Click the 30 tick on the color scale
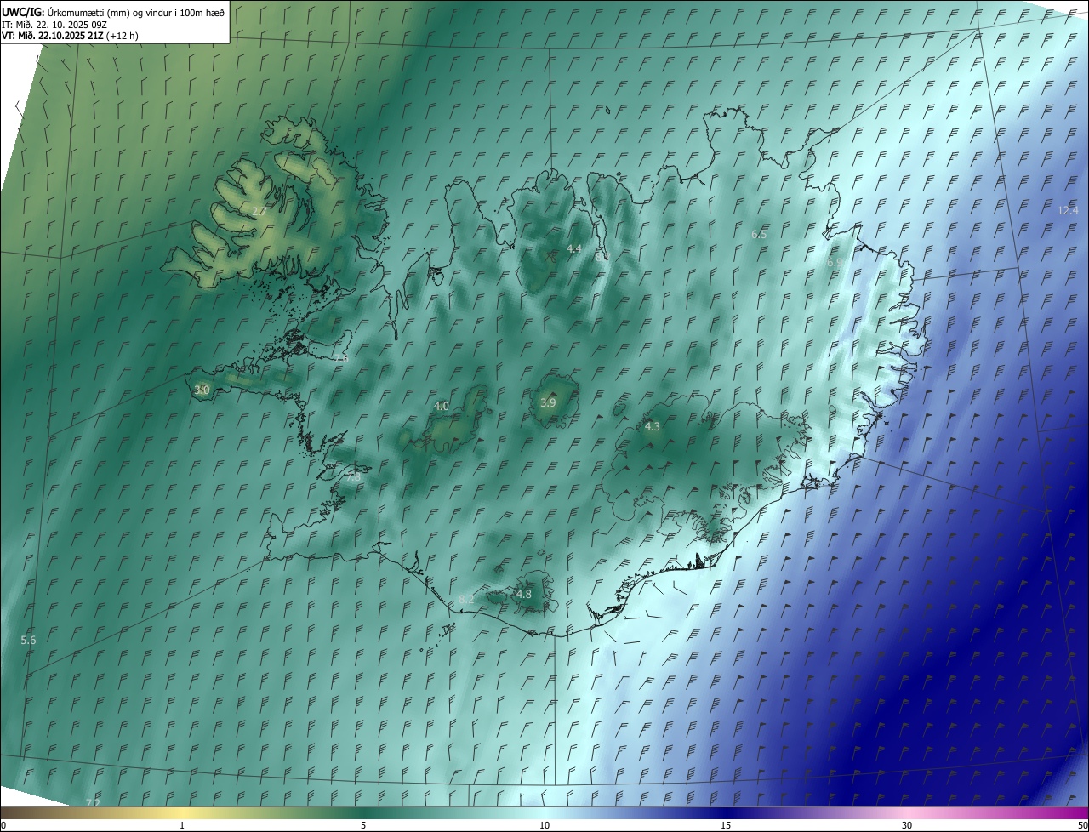Image resolution: width=1089 pixels, height=832 pixels. point(907,825)
